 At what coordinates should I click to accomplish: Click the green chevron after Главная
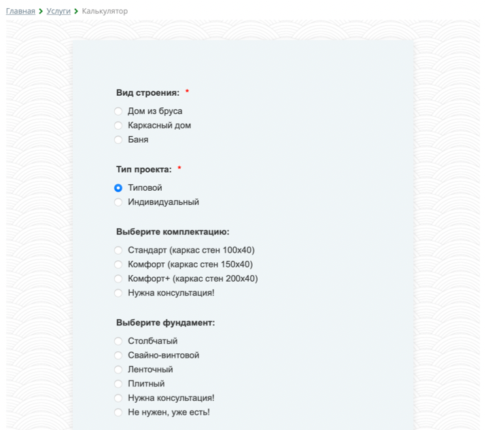(41, 11)
